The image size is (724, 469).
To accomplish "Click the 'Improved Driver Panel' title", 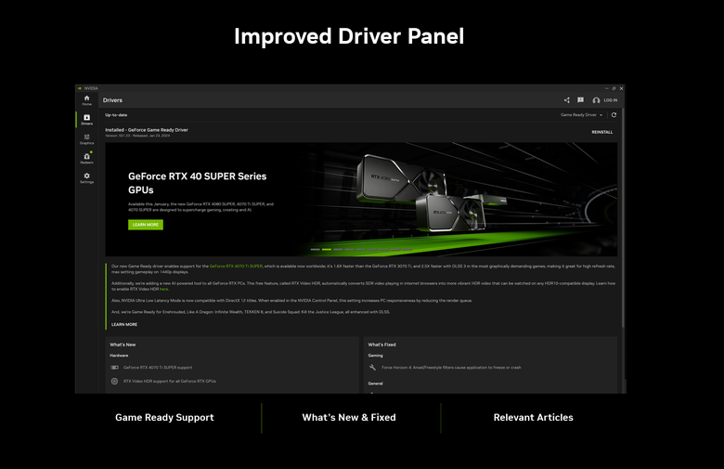I will pos(349,36).
